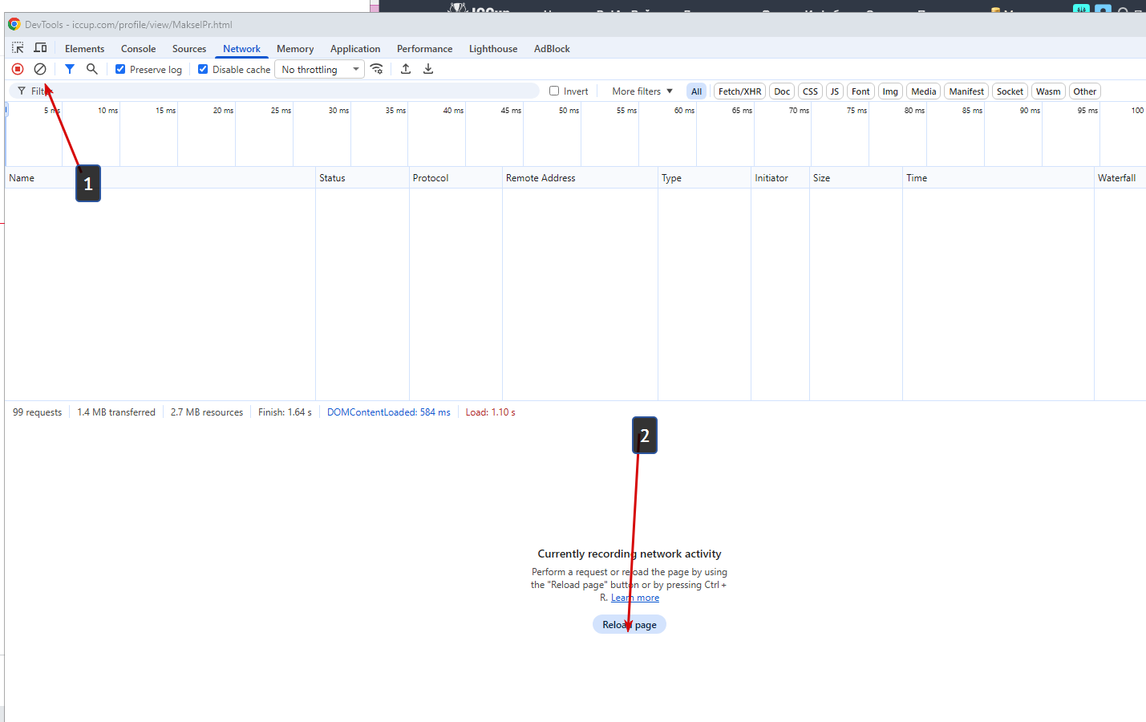Switch to the Console tab
Screen dimensions: 1146x722
(x=139, y=48)
